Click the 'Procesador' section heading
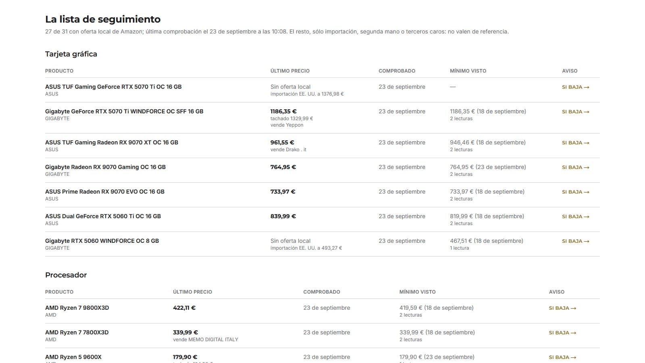 point(66,275)
